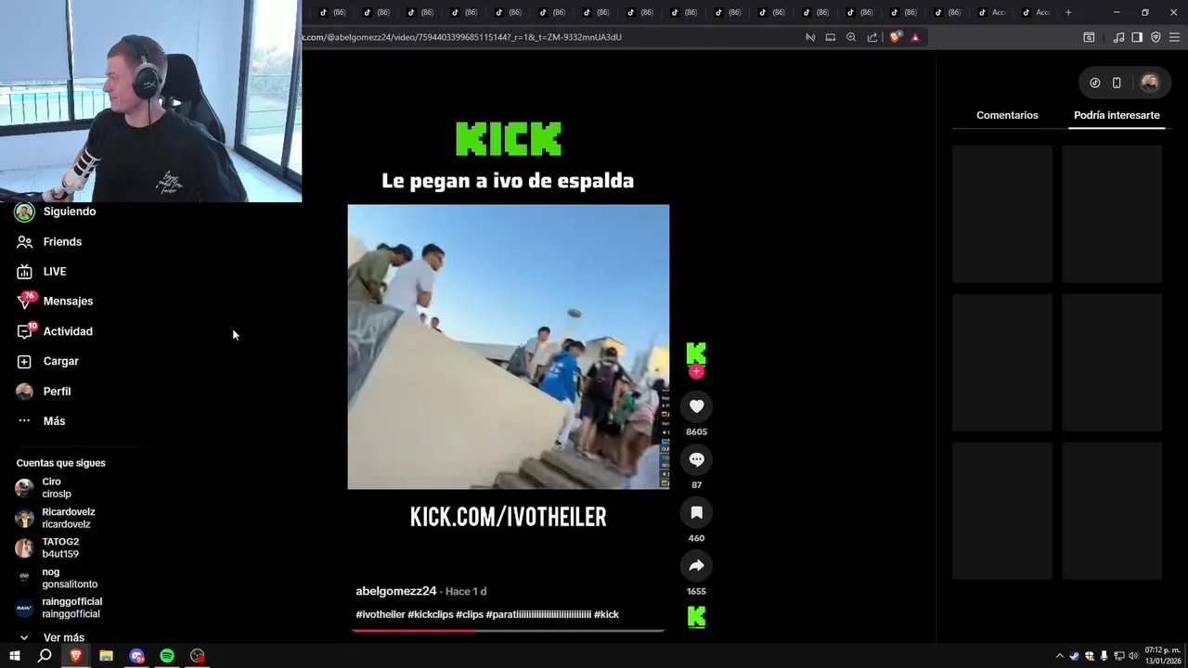
Task: Click the #kick hashtag at caption end
Action: click(606, 614)
